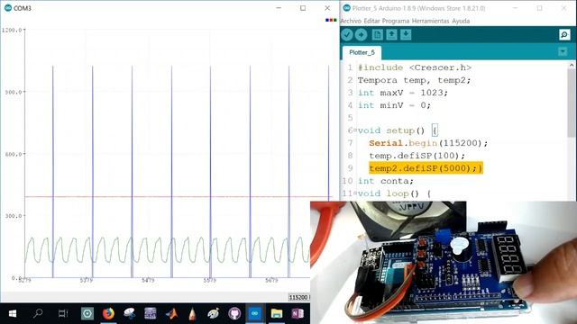Open the Windows Start menu
Screen dimensions: 577x324
pos(12,314)
